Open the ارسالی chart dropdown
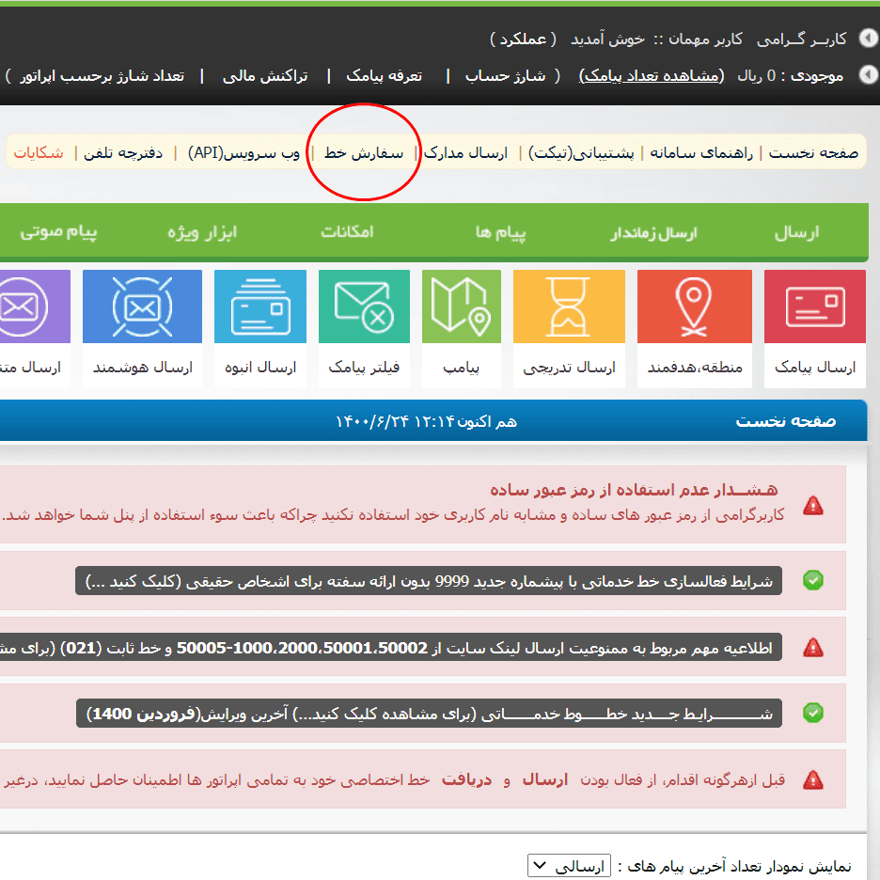Image resolution: width=880 pixels, height=880 pixels. click(569, 866)
